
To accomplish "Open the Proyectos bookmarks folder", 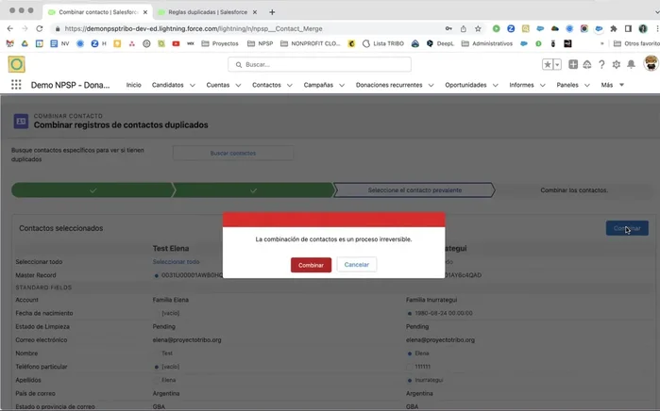I will tap(220, 43).
